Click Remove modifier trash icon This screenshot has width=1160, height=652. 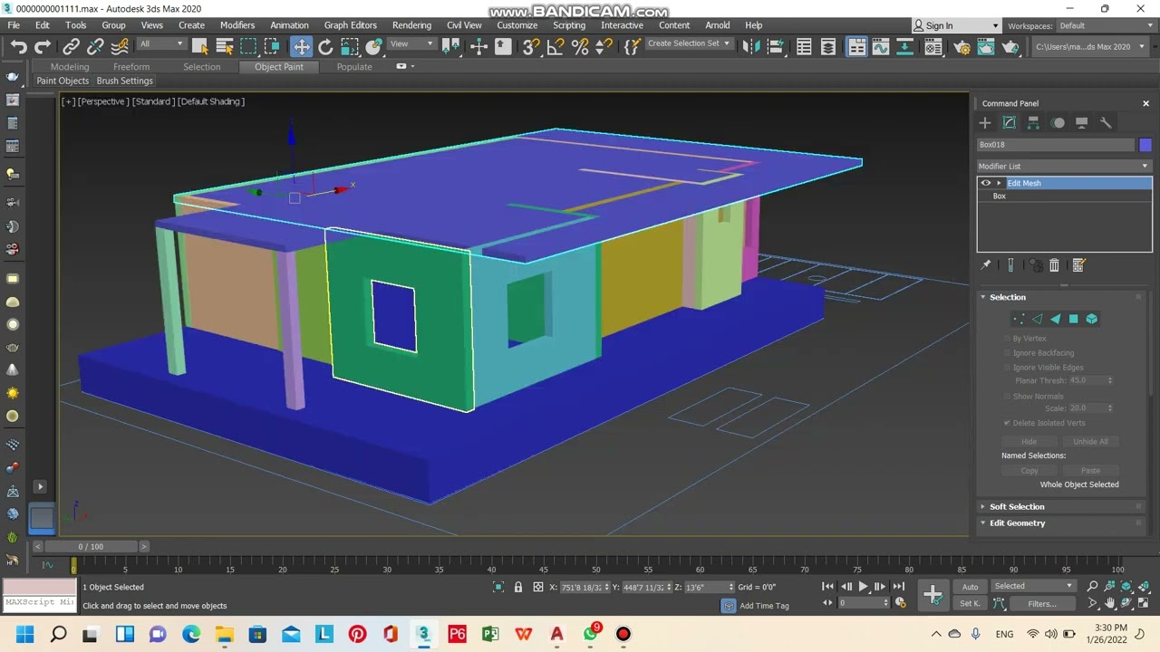click(x=1054, y=265)
